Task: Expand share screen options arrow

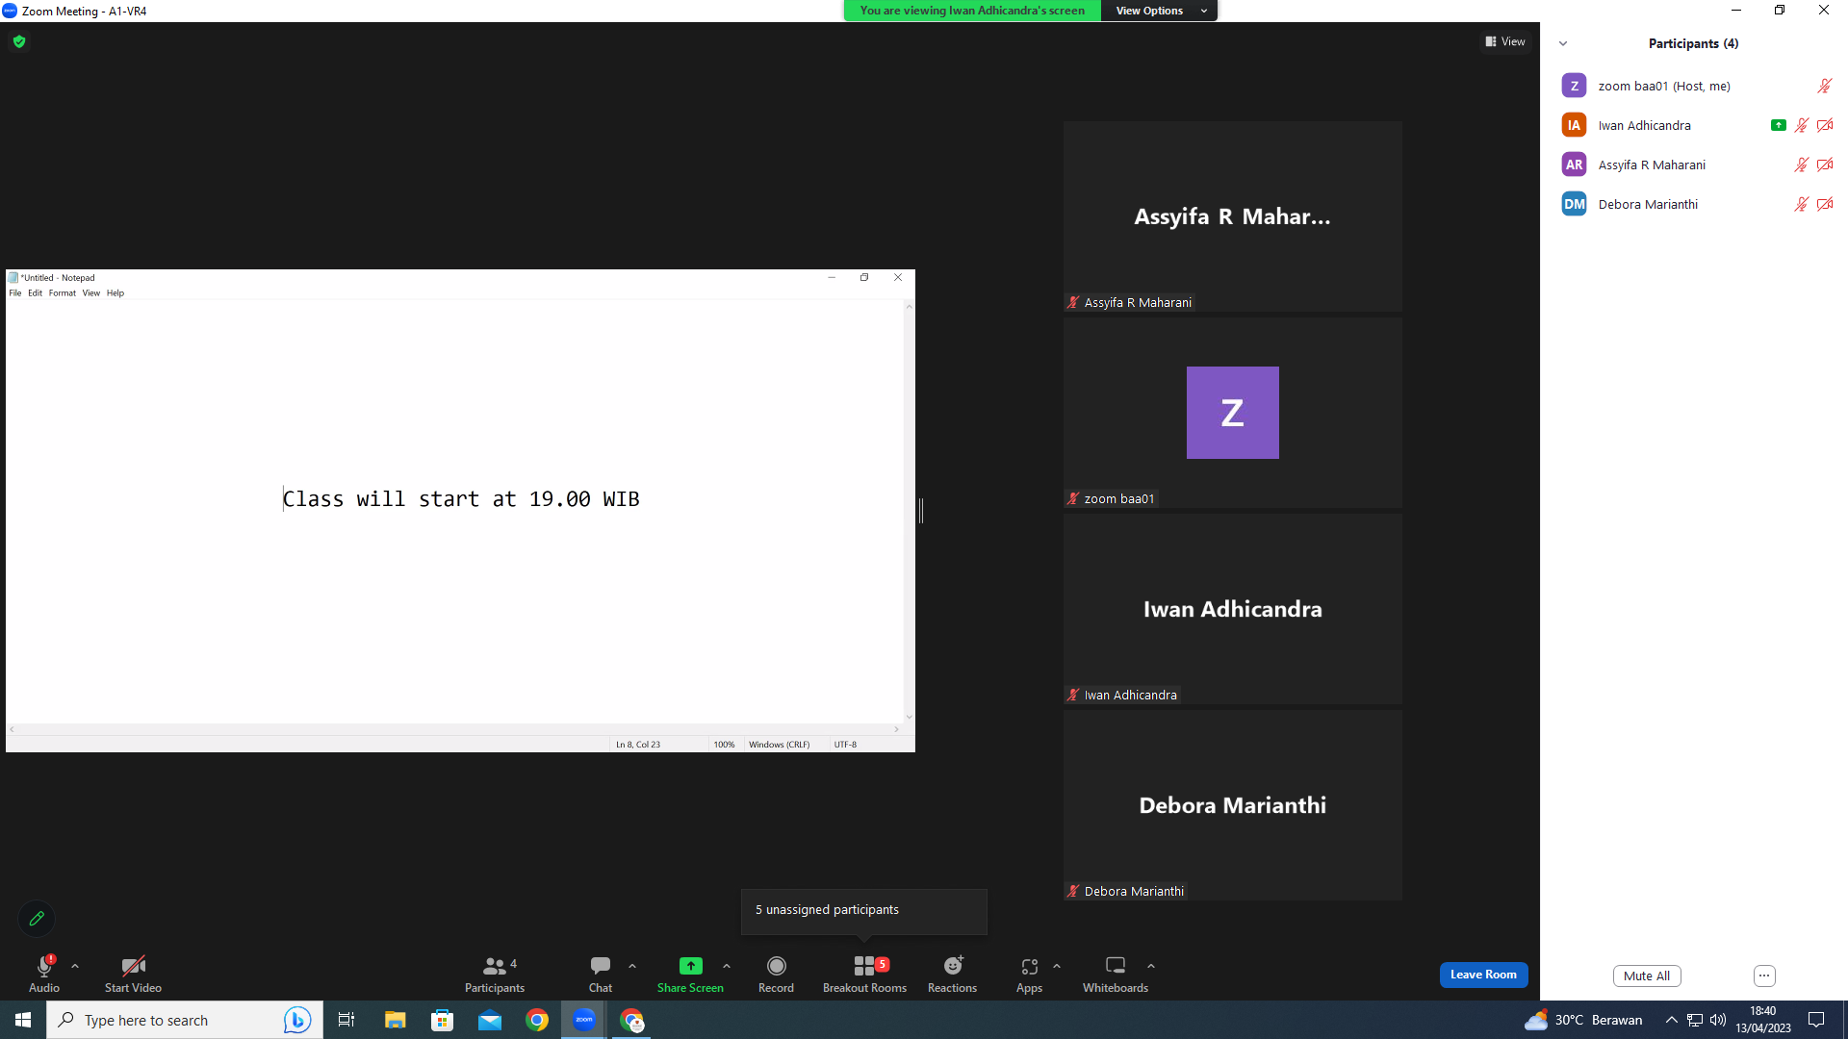Action: click(x=727, y=966)
